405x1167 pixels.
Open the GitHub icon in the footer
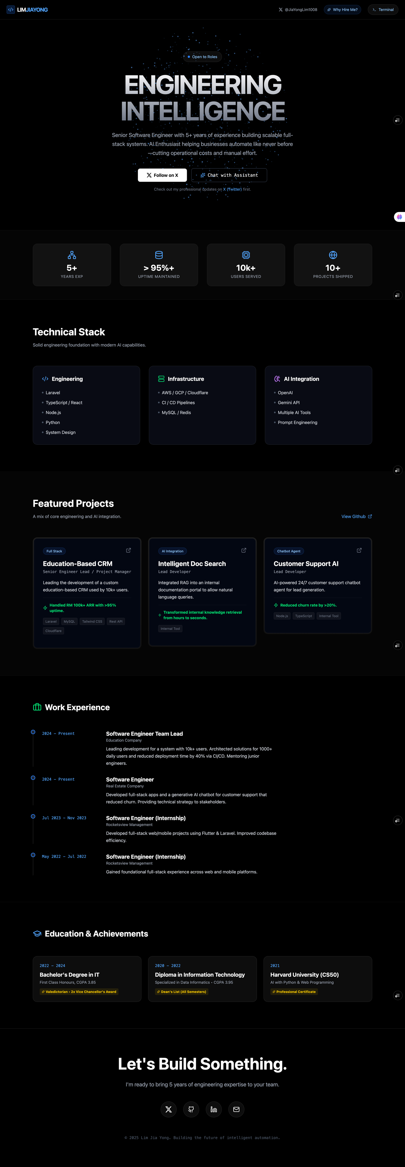[x=191, y=1109]
